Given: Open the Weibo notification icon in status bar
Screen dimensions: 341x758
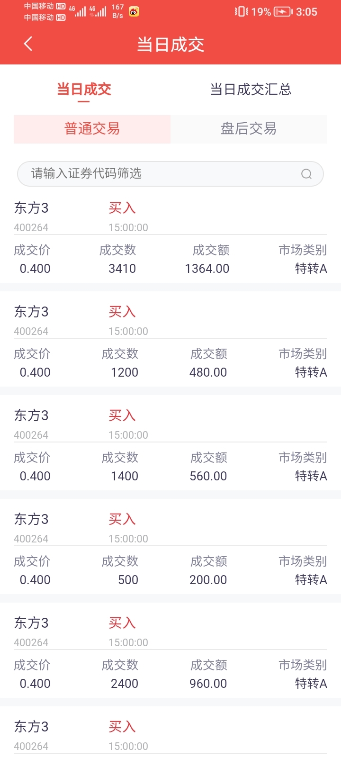Looking at the screenshot, I should (x=134, y=11).
